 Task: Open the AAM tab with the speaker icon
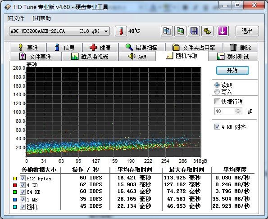(x=137, y=57)
